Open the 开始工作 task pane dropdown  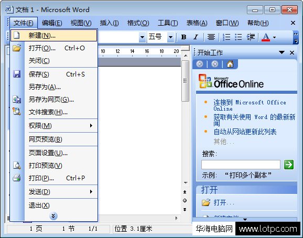282,52
